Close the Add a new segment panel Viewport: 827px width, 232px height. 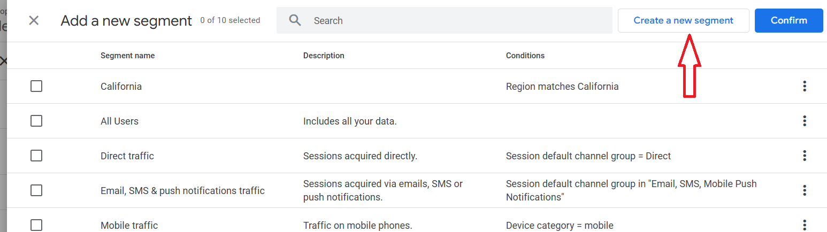(x=34, y=21)
